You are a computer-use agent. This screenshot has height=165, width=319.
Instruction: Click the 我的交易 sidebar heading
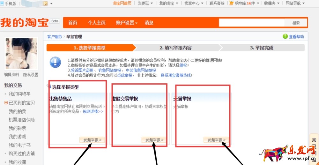[x=13, y=86]
